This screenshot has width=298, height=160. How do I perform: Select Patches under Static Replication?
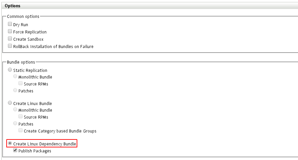click(15, 90)
